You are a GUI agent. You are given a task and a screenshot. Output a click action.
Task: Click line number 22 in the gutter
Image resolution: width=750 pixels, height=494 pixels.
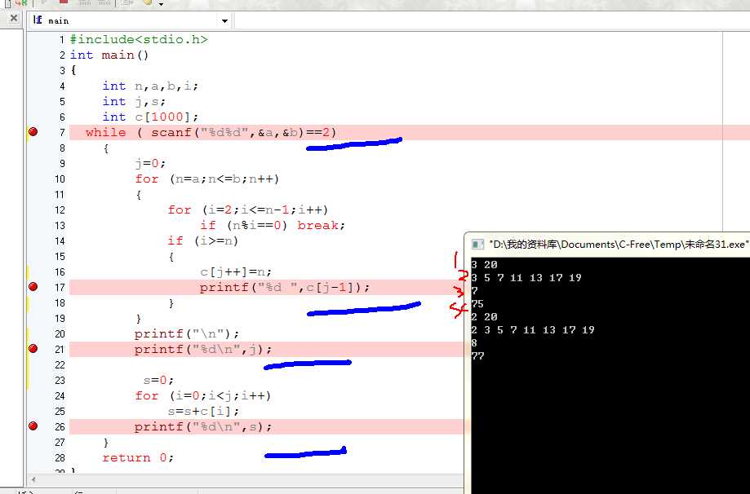60,364
